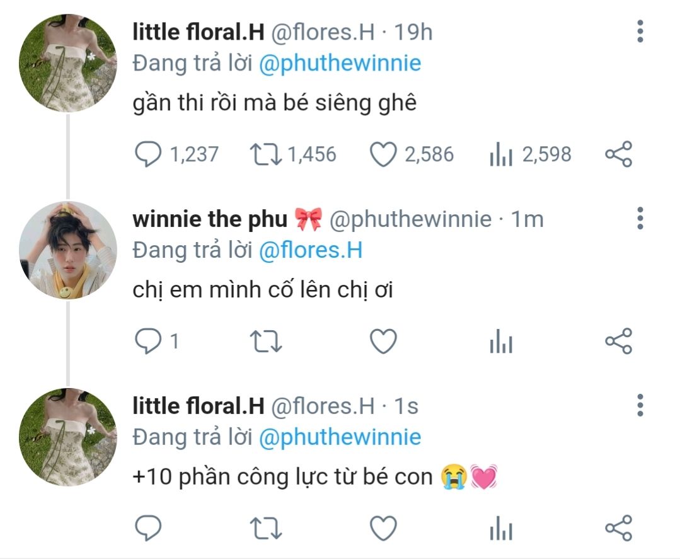
Task: Like the tweet with 2,586 likes
Action: (383, 154)
